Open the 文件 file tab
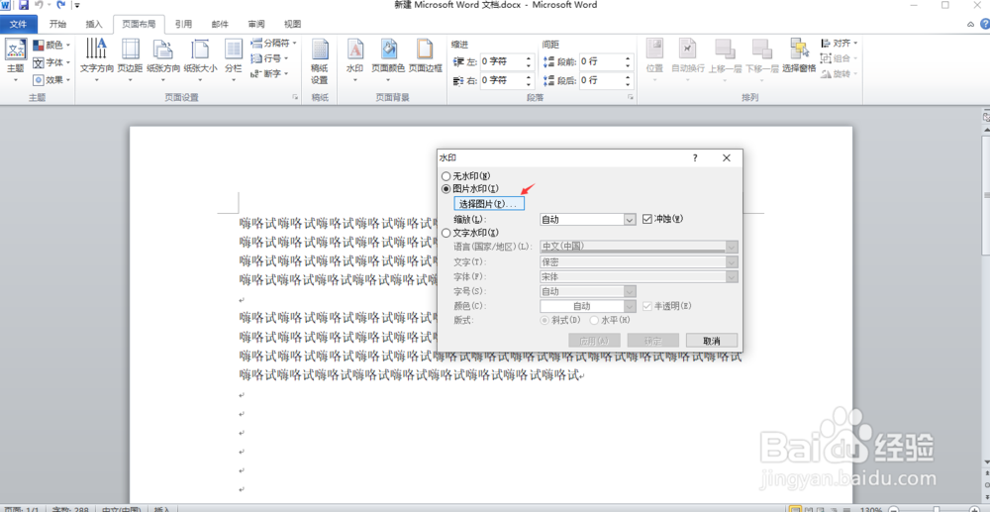 (x=18, y=25)
